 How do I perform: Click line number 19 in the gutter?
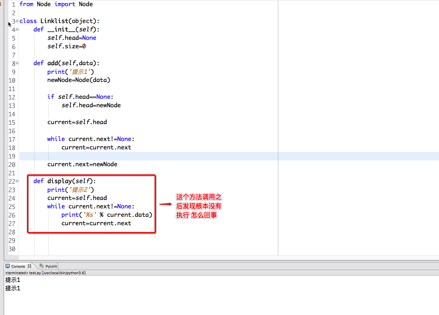(x=12, y=156)
